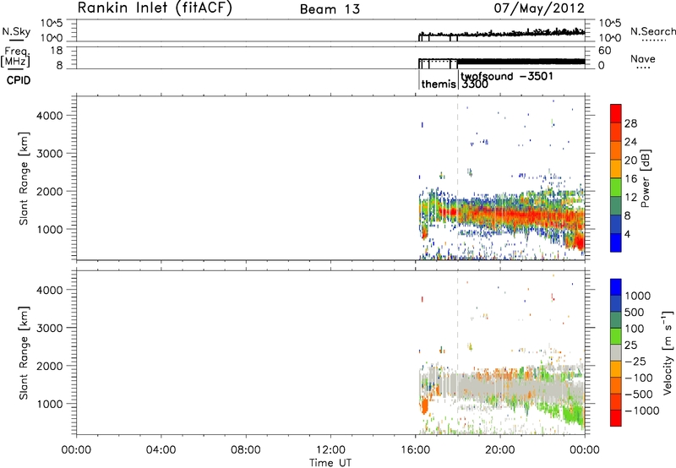Click the date "07/May/2012"

(x=539, y=8)
